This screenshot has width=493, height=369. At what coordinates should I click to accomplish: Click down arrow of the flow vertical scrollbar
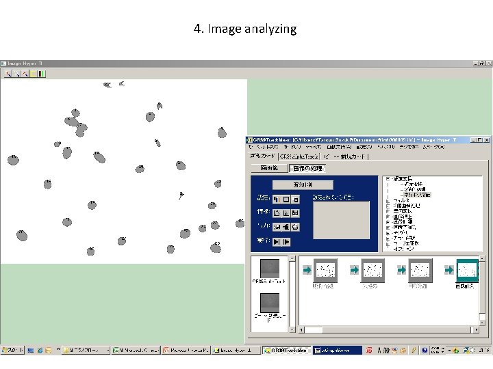click(482, 323)
